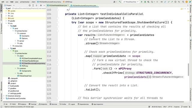
Task: Git Commit green checkmark icon
Action: (x=169, y=2)
